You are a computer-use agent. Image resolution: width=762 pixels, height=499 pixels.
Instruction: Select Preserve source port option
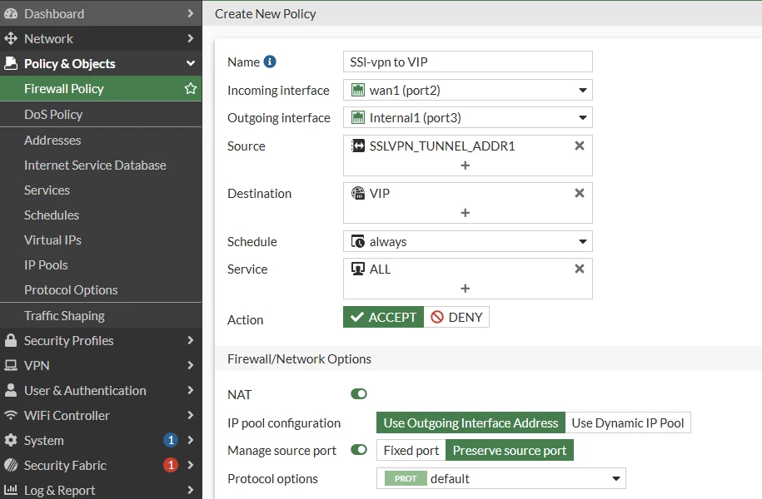510,451
